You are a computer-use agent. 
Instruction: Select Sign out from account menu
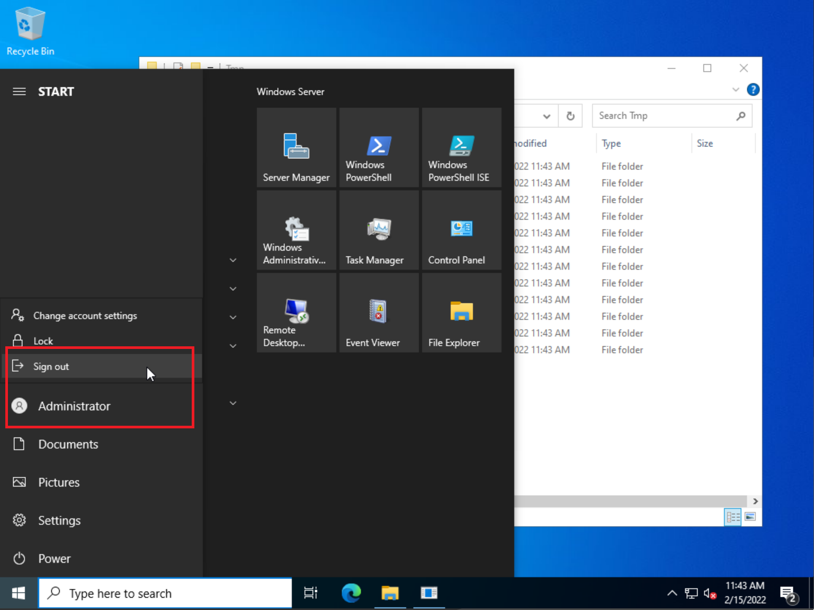tap(101, 366)
